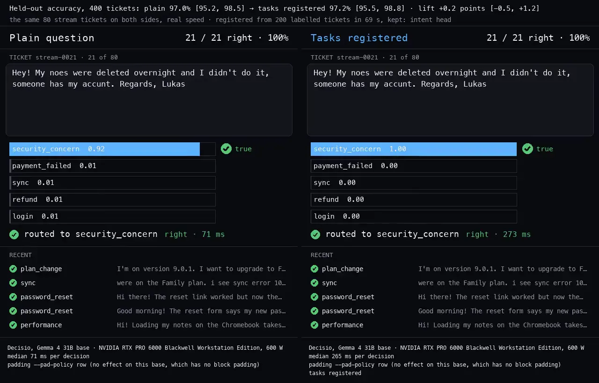Click performance check icon in Tasks registered recent list
This screenshot has height=383, width=599.
click(314, 325)
